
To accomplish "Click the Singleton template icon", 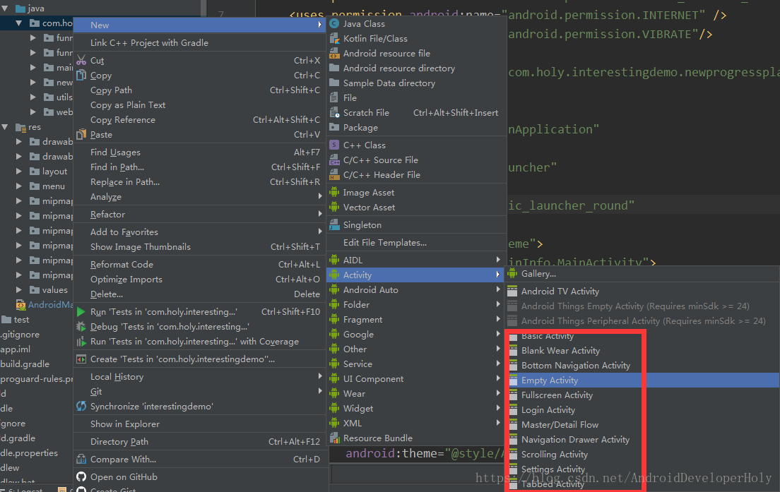I will click(x=334, y=224).
